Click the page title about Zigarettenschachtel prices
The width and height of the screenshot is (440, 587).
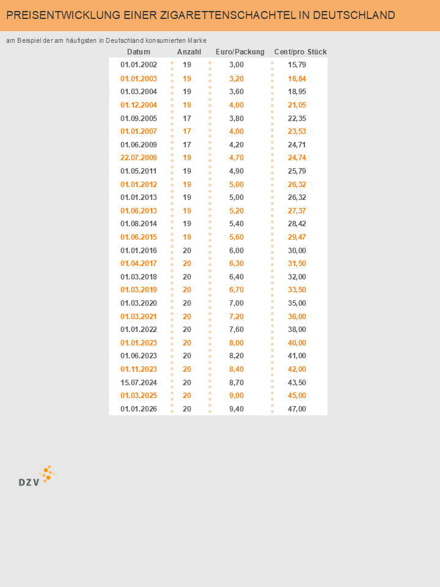point(200,15)
